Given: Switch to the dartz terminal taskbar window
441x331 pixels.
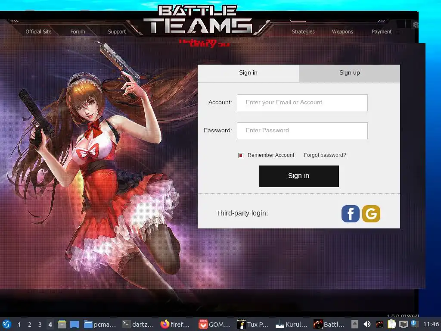Looking at the screenshot, I should 138,324.
